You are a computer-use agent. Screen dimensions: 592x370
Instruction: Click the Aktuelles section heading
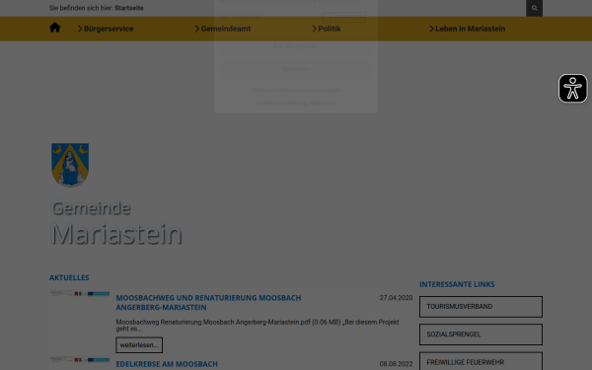tap(69, 277)
